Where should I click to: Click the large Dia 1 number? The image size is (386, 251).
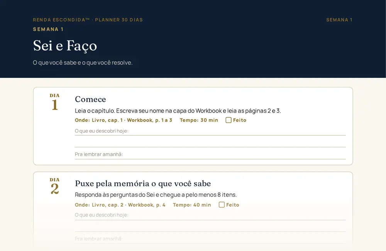click(55, 105)
